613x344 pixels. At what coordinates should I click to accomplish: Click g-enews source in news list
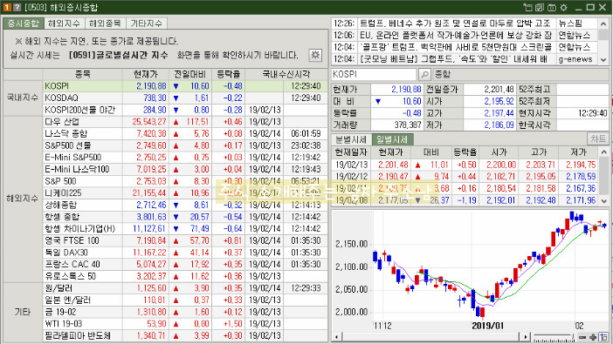coord(575,59)
